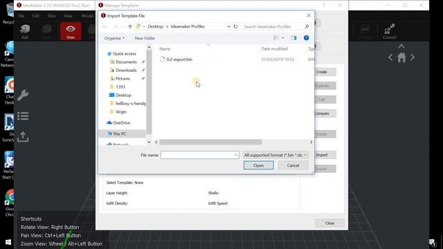Click Desktop in the breadcrumb path
The width and height of the screenshot is (443, 249).
155,26
